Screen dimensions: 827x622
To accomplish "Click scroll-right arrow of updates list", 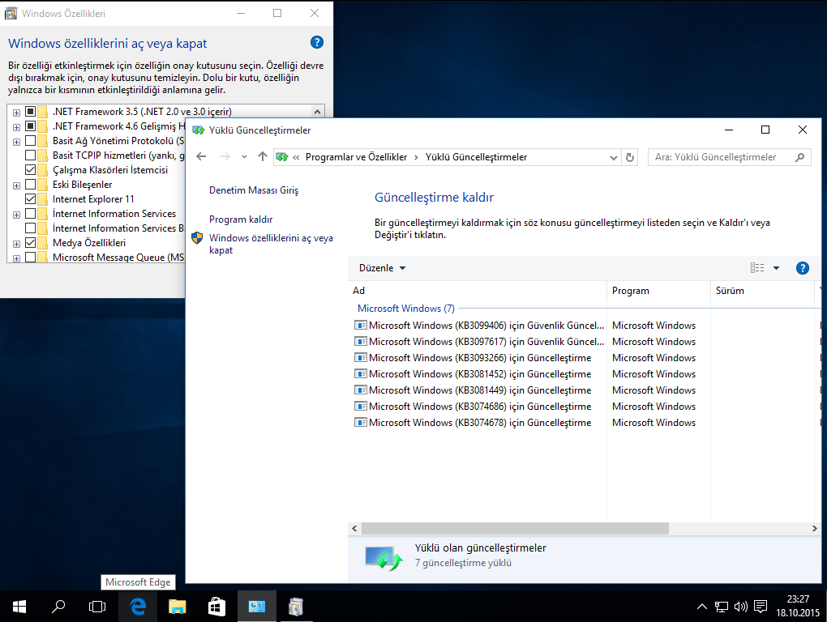I will [814, 528].
